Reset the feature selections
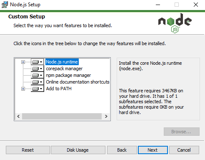 28,150
